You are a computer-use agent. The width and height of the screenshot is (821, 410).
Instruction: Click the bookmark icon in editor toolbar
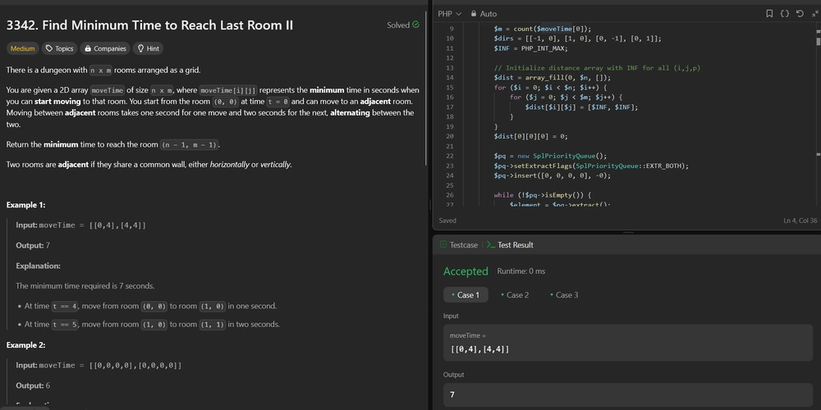point(769,14)
